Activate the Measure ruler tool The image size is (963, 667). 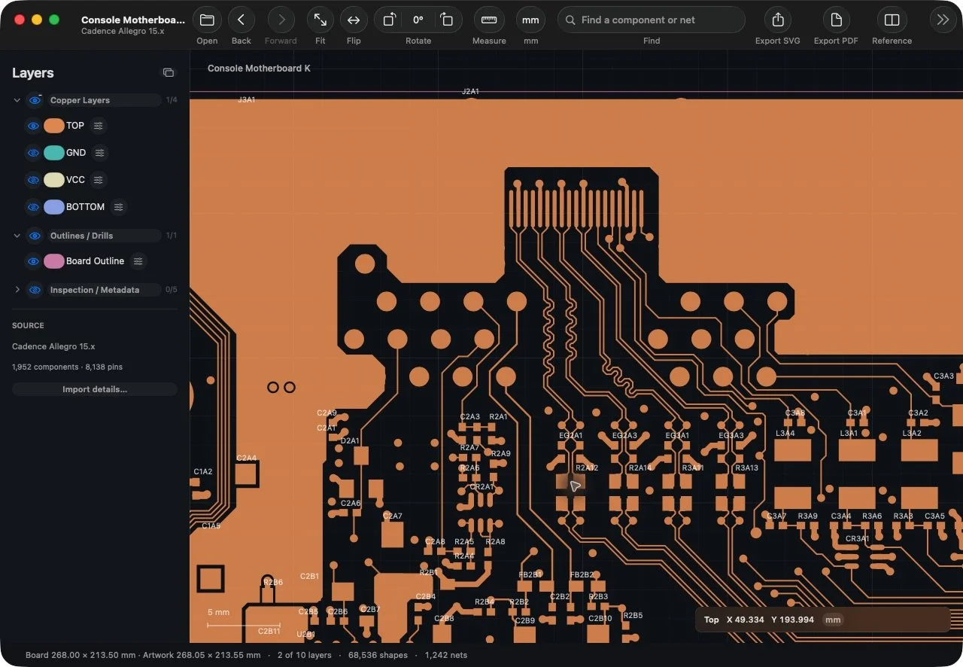click(x=489, y=20)
